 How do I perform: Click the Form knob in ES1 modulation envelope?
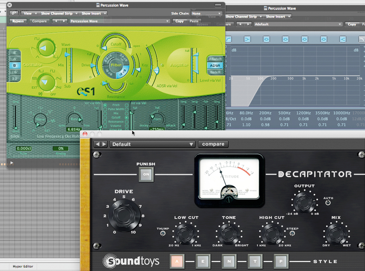(157, 119)
